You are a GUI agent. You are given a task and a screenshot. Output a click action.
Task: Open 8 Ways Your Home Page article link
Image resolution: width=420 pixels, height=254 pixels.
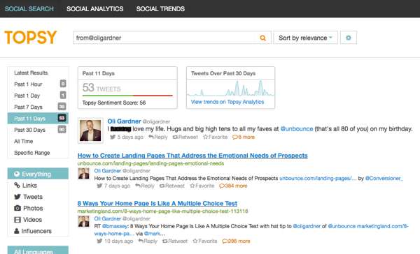pos(157,203)
